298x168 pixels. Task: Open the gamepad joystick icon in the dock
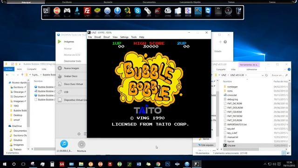[x=148, y=11]
